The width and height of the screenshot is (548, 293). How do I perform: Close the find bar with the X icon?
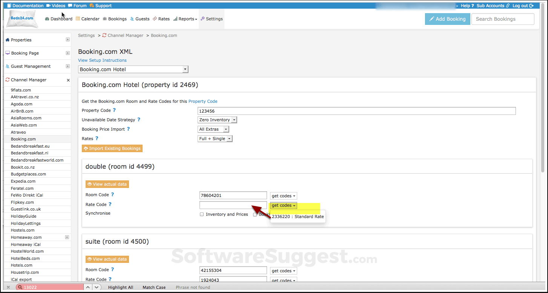pyautogui.click(x=8, y=287)
